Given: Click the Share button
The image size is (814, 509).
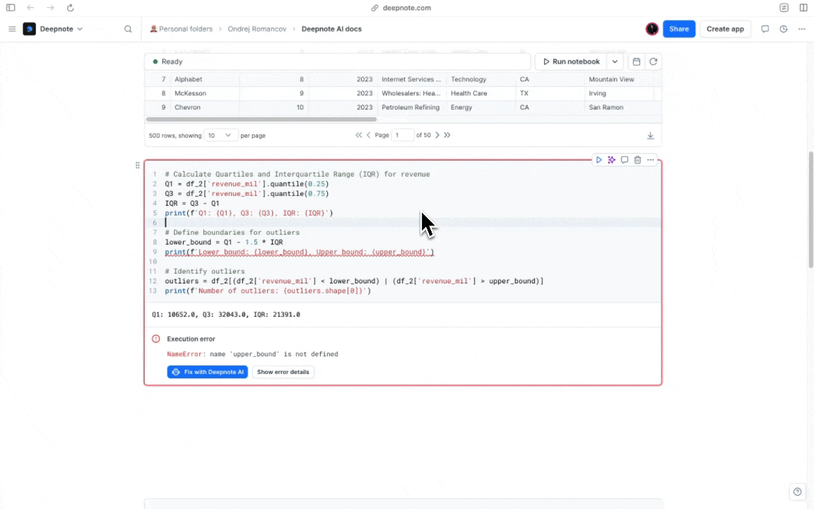Looking at the screenshot, I should [678, 29].
